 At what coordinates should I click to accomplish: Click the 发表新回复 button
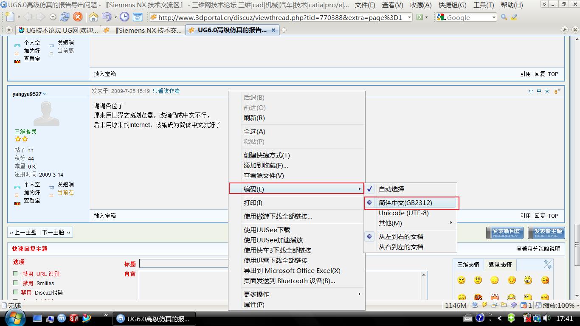[506, 233]
